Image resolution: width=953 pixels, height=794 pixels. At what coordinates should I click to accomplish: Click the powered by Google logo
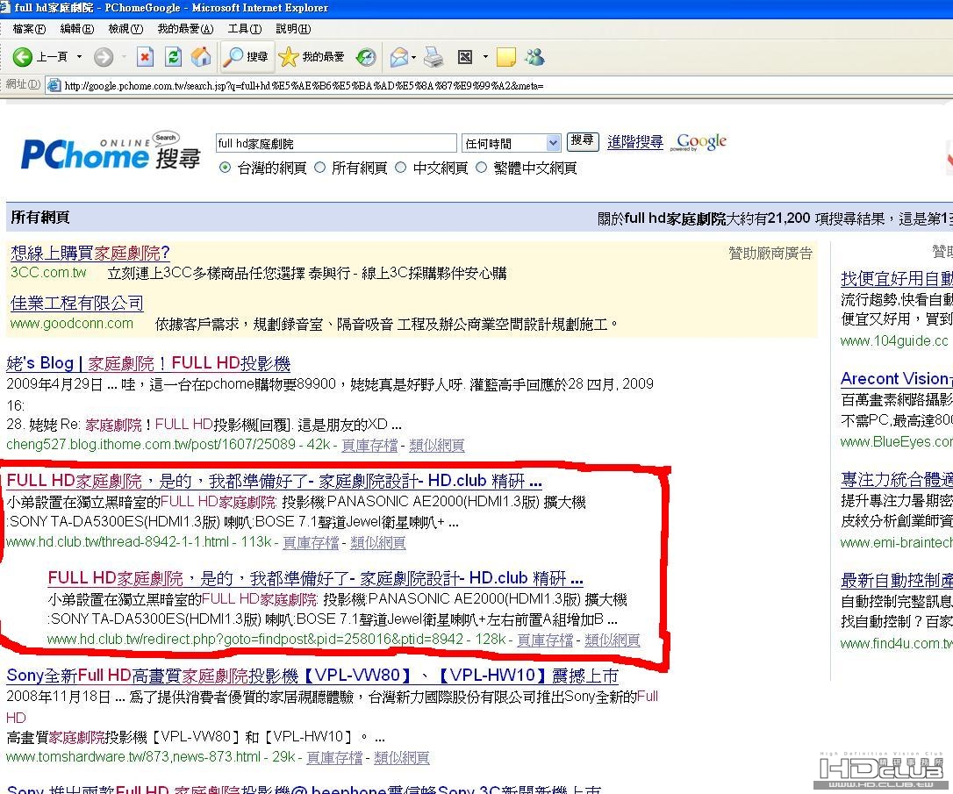click(699, 142)
